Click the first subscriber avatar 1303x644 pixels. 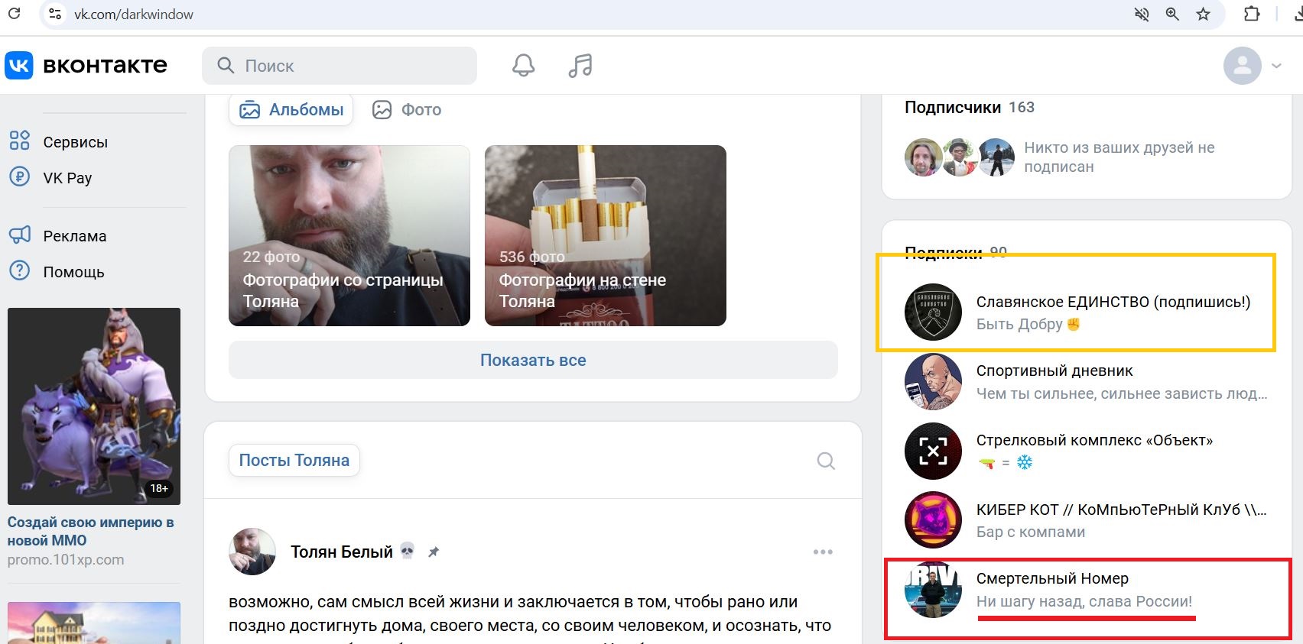[x=923, y=157]
